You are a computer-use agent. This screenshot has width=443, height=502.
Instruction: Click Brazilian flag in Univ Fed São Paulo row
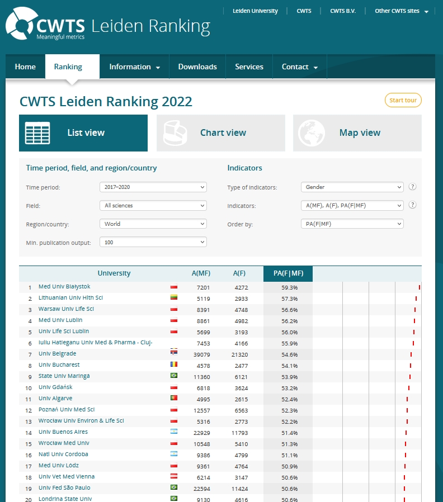pos(174,487)
